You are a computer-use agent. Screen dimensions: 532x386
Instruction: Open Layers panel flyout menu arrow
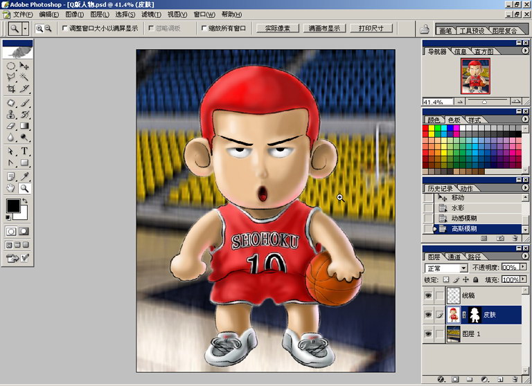click(x=525, y=256)
